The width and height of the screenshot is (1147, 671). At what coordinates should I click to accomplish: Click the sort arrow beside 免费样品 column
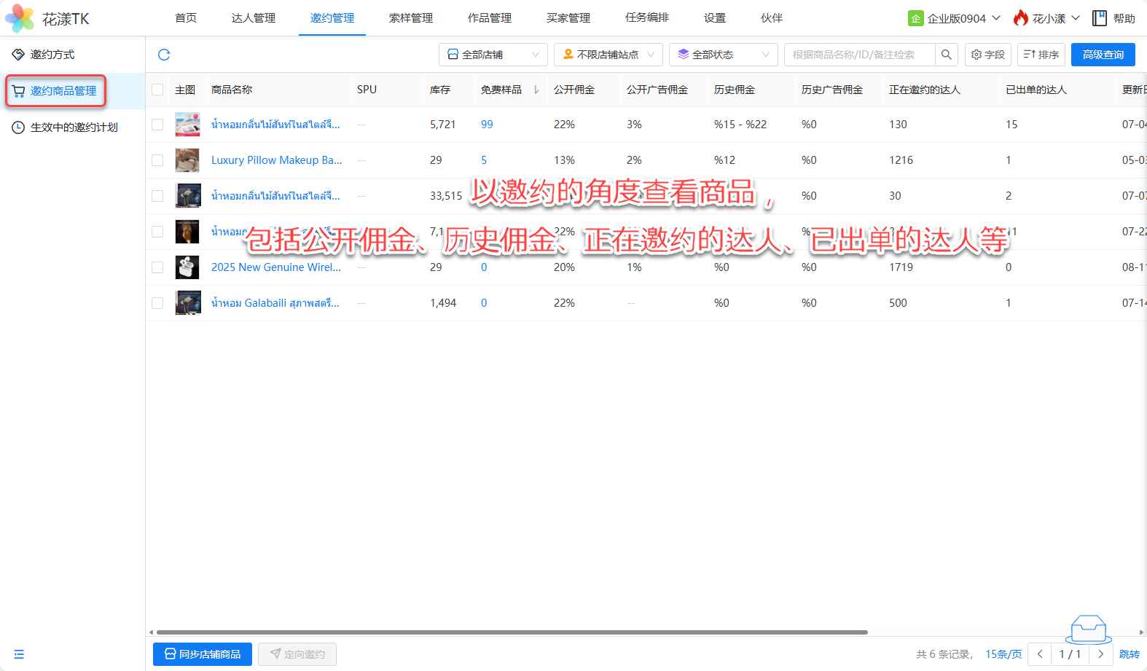(536, 90)
